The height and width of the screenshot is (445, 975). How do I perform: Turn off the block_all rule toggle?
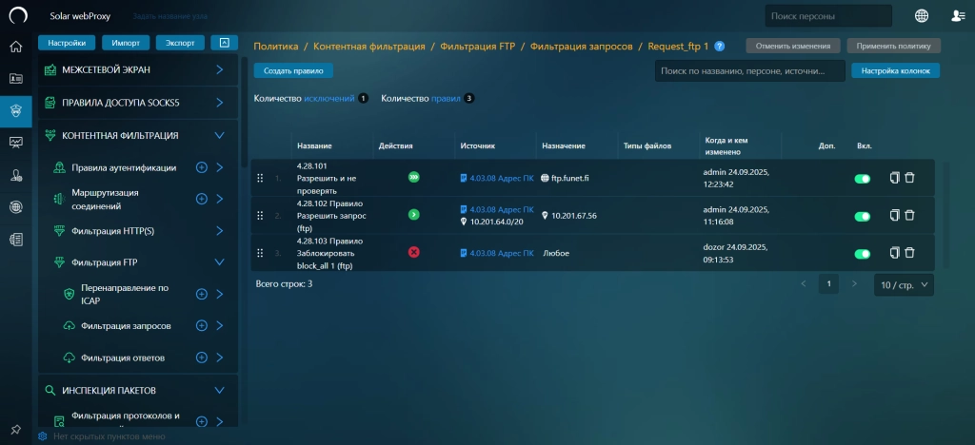pos(863,254)
